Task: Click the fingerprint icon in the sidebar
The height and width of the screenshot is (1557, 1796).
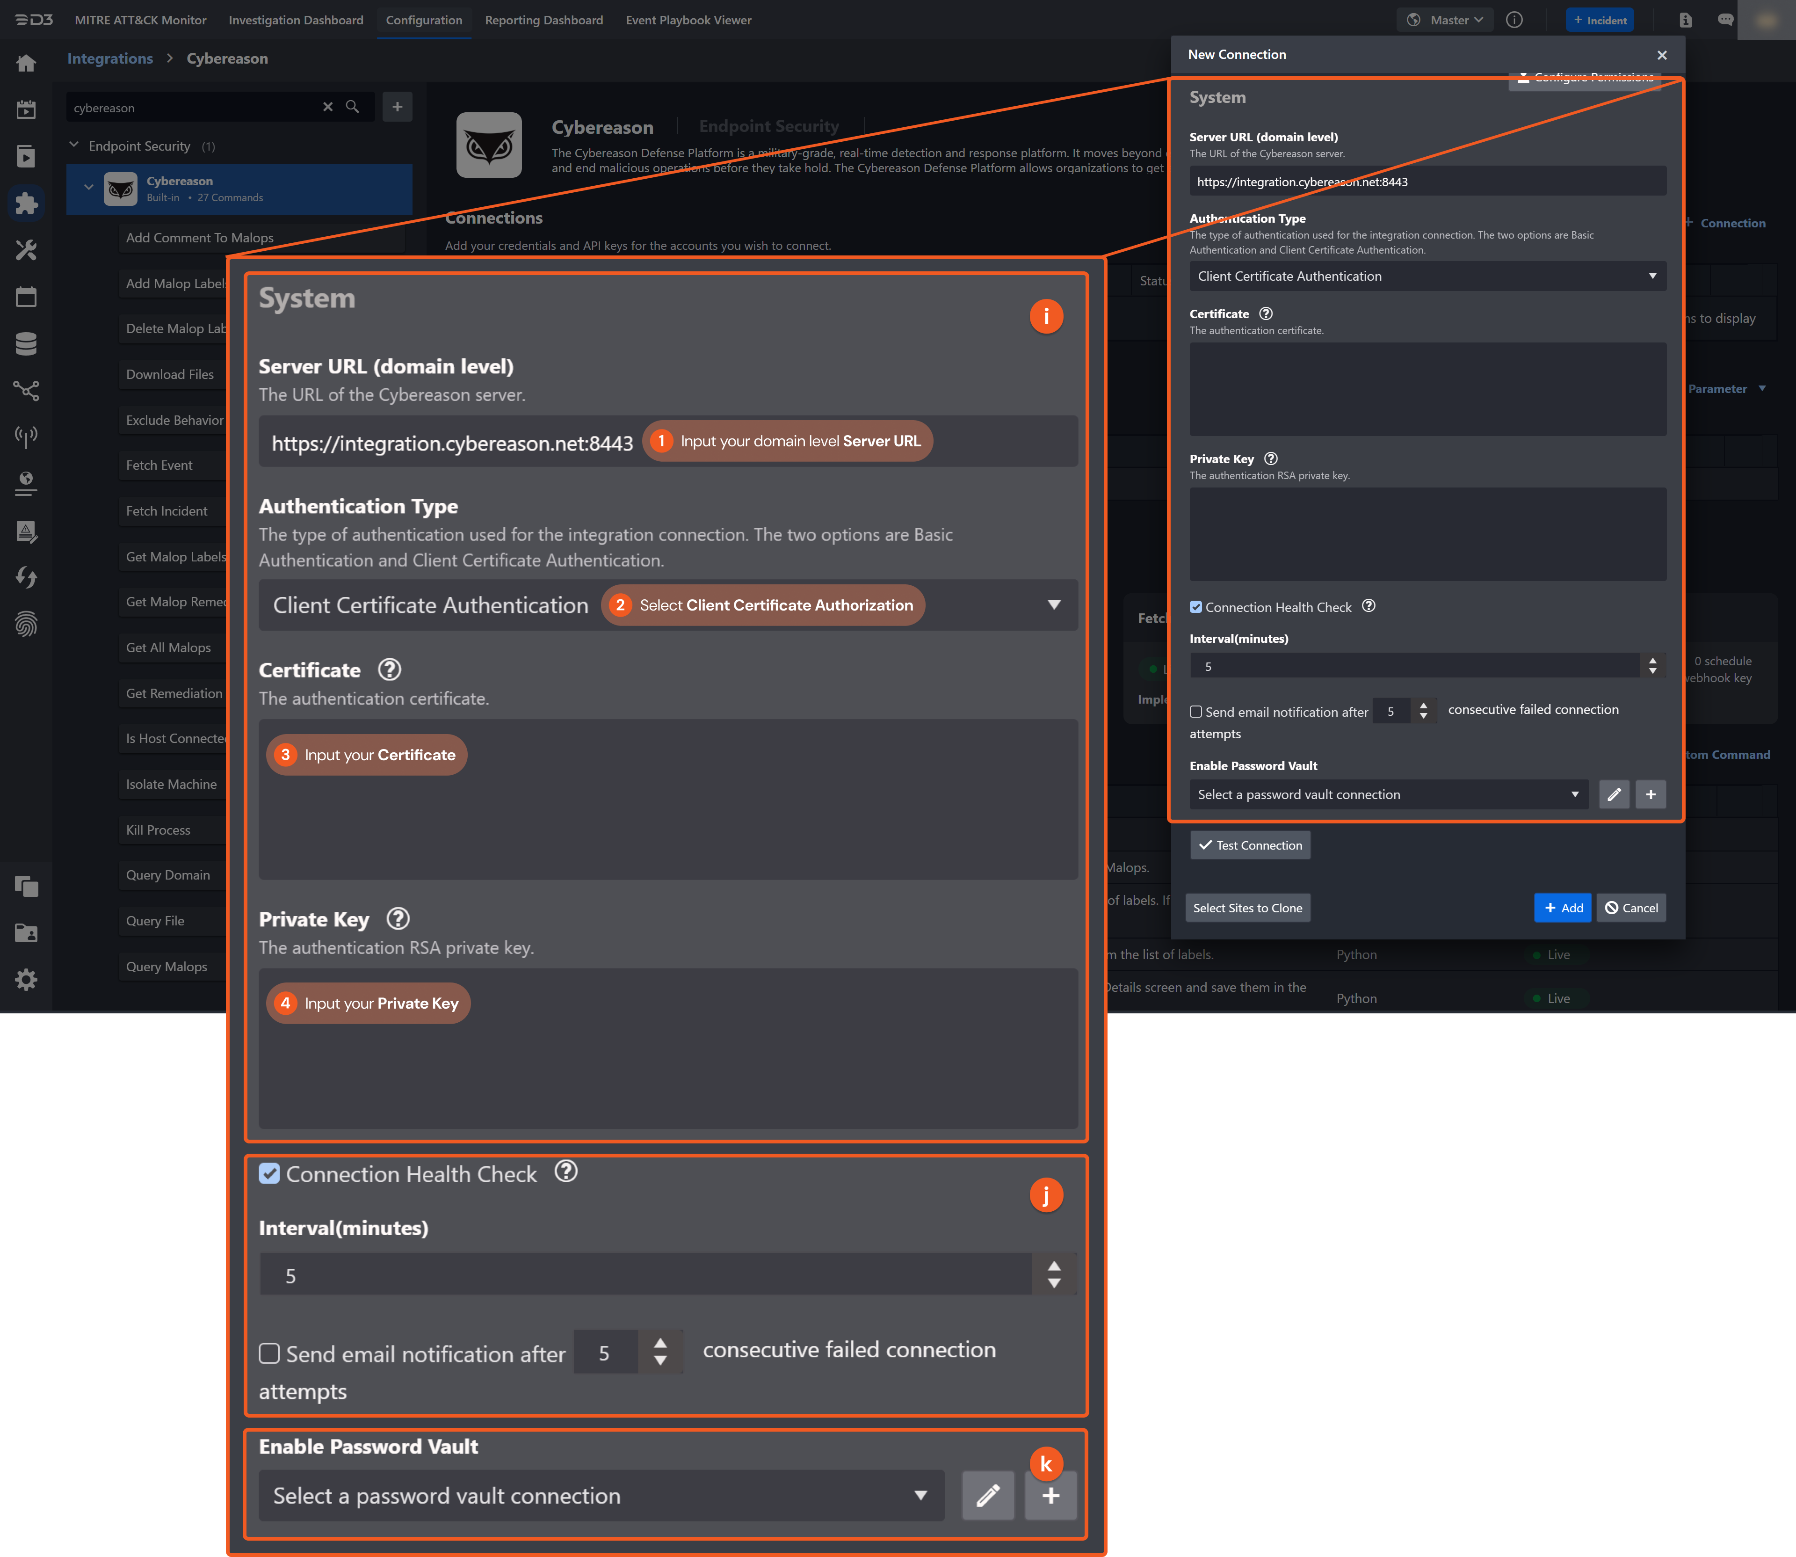Action: [27, 625]
